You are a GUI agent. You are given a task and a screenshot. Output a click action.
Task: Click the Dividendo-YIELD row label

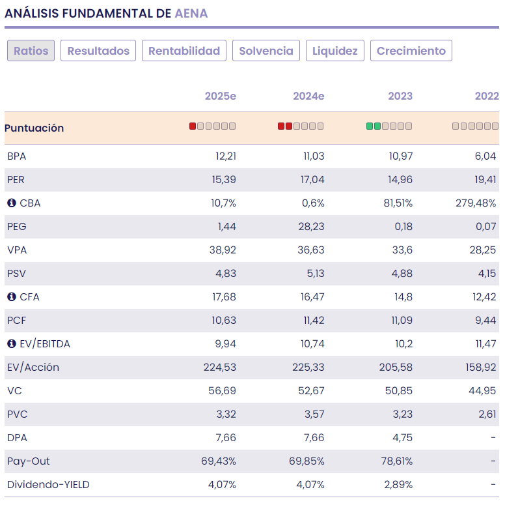click(48, 485)
